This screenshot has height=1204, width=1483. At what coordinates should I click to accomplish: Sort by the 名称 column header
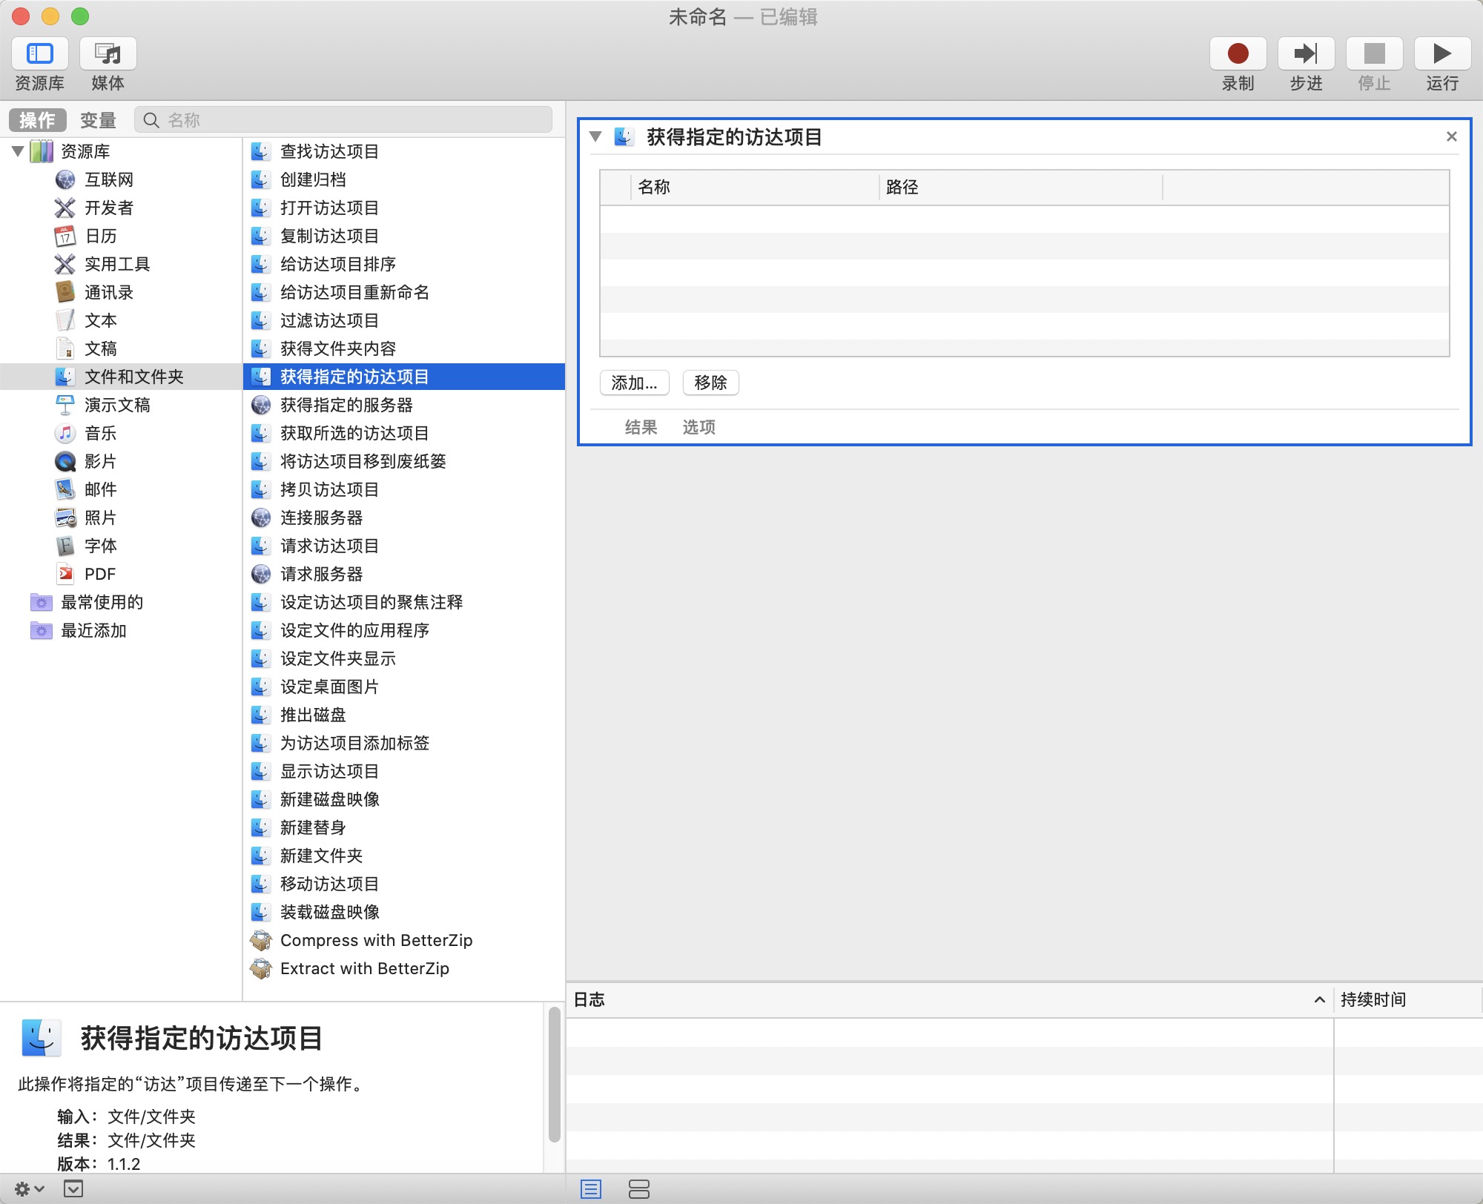756,187
